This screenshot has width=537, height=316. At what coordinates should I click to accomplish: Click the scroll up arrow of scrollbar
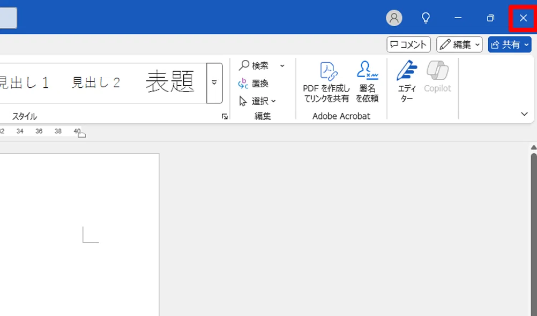(534, 148)
